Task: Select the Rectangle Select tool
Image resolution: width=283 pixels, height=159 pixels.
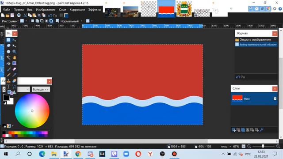Action: click(x=8, y=40)
